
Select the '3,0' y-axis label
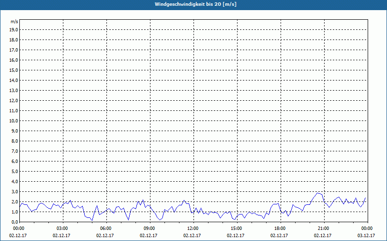click(15, 191)
